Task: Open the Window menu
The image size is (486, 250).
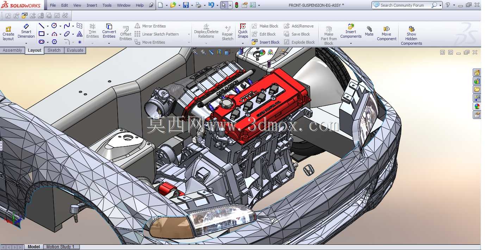Action: click(124, 5)
